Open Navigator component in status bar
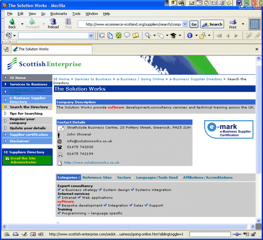 (7, 234)
